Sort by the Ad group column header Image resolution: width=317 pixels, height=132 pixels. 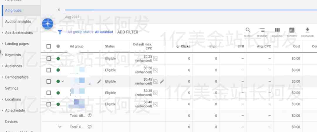pyautogui.click(x=77, y=46)
